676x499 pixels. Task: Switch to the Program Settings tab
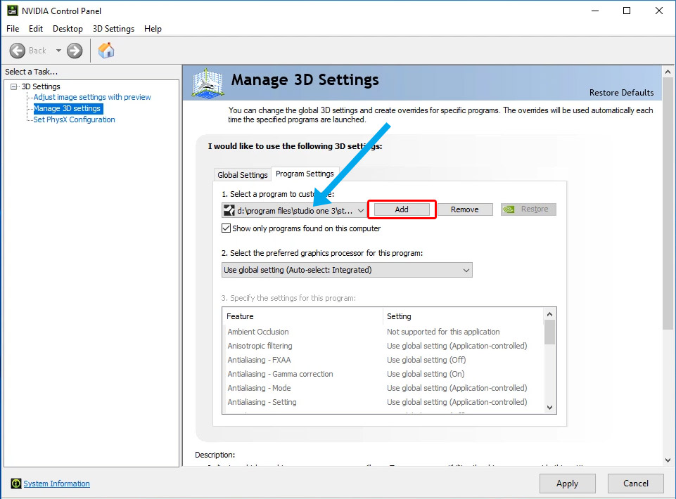(x=305, y=174)
